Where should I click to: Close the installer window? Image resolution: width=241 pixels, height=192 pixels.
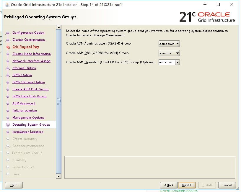click(232, 5)
